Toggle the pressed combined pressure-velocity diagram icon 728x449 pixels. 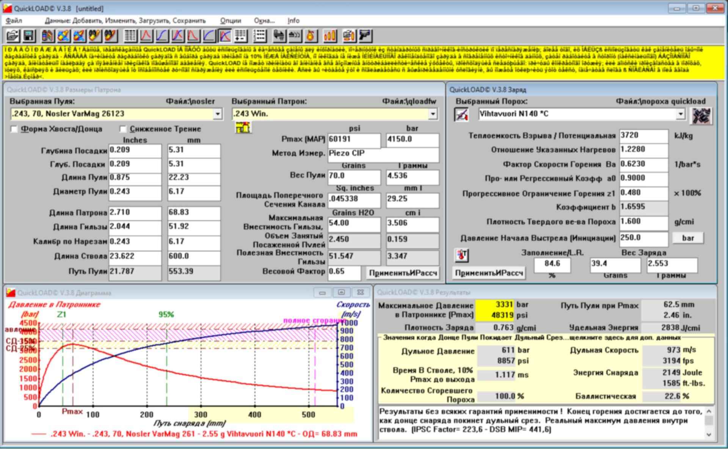pos(225,36)
